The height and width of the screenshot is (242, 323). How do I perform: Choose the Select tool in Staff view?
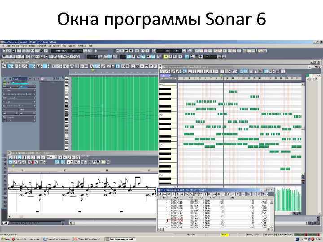(x=10, y=162)
